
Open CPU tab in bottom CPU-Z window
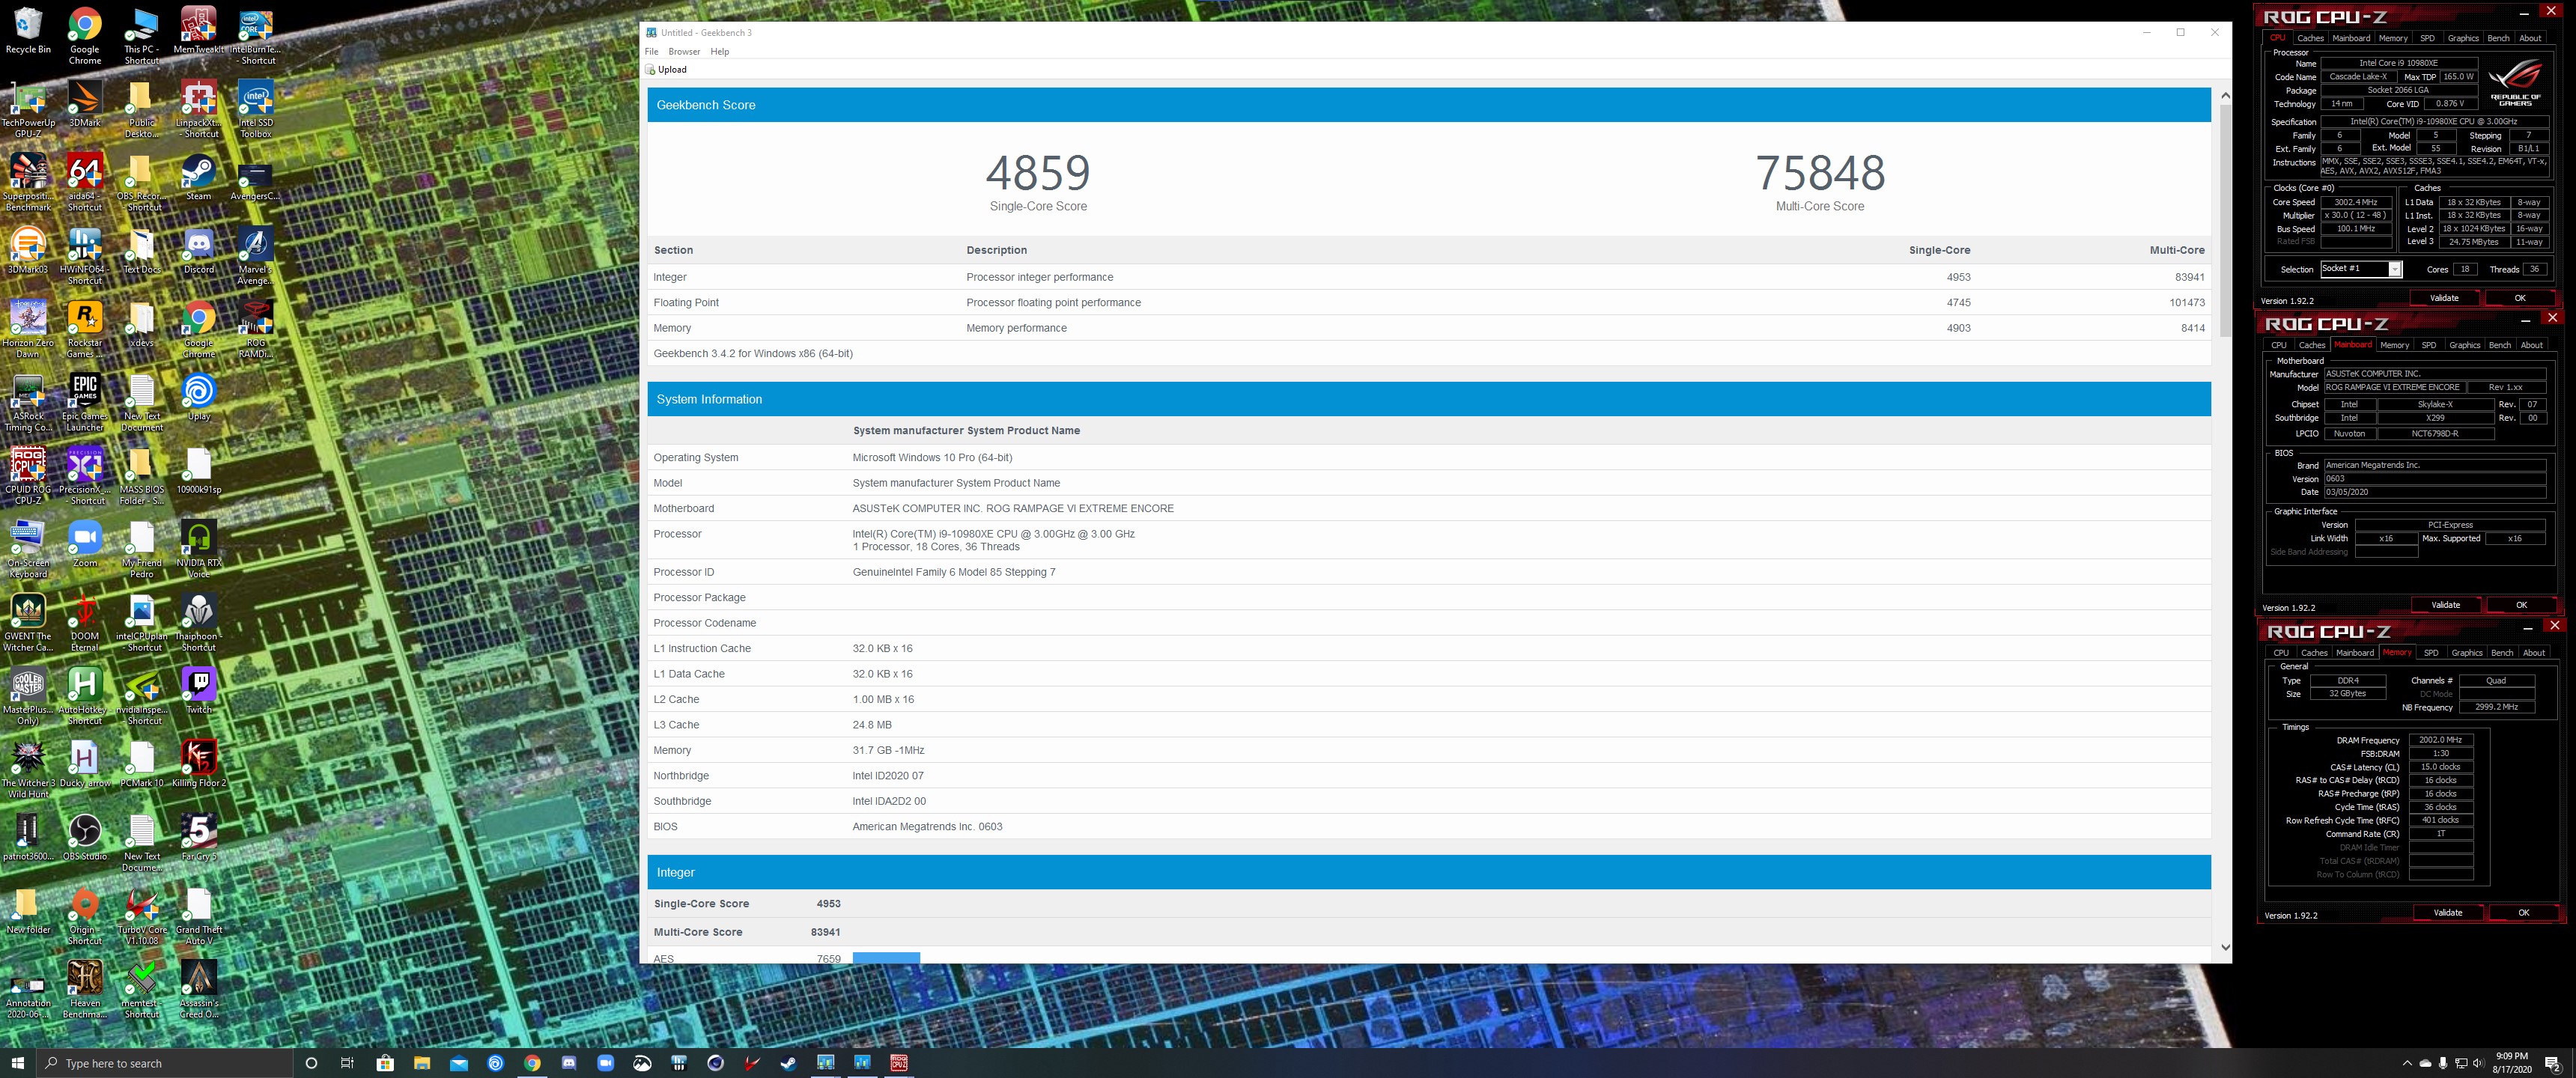2281,653
